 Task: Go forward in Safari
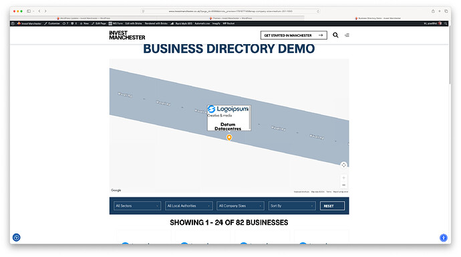(45, 11)
